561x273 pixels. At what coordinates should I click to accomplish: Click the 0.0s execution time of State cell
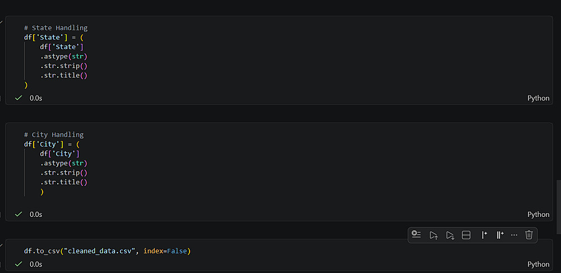click(x=36, y=98)
